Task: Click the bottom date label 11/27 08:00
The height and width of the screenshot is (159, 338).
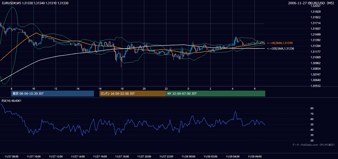Action: tap(12, 157)
